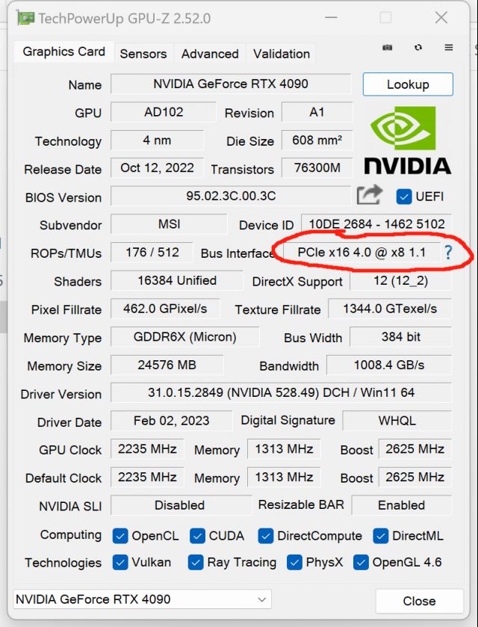Uncheck the CUDA checkbox
Screen dimensions: 478x627
pyautogui.click(x=198, y=536)
